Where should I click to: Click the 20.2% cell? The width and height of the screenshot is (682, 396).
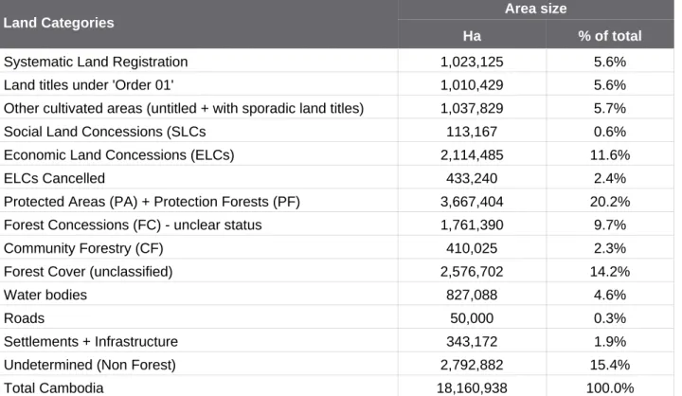610,202
